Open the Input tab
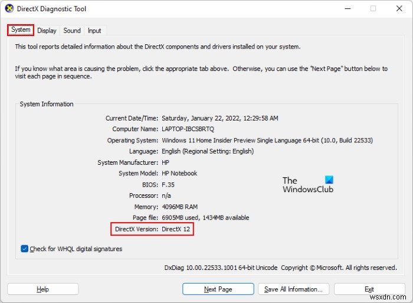 pyautogui.click(x=94, y=31)
